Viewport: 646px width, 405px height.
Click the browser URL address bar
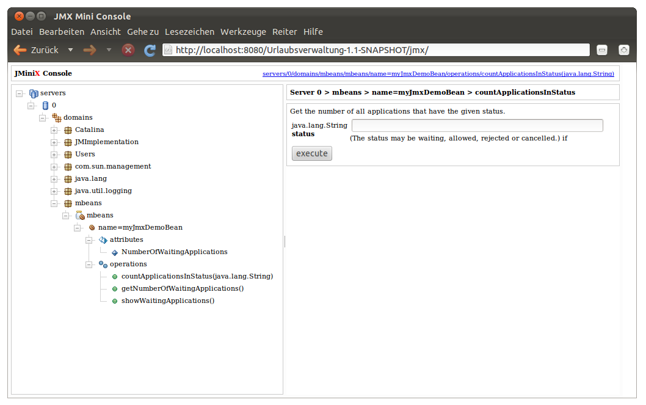click(x=376, y=50)
